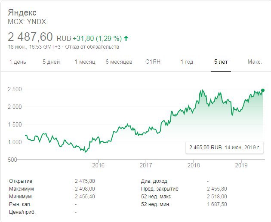Click the "RUB" currency label near price
Screen dimensions: 271x222
point(64,39)
